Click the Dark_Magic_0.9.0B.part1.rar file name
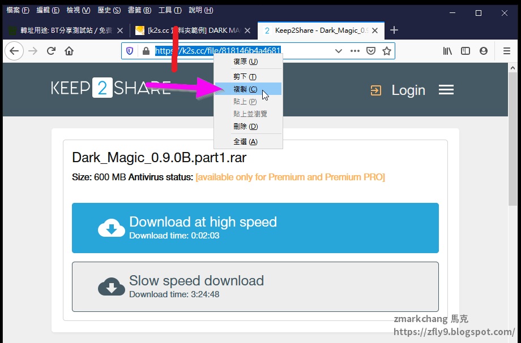Screen dimensions: 521x343 (159, 158)
